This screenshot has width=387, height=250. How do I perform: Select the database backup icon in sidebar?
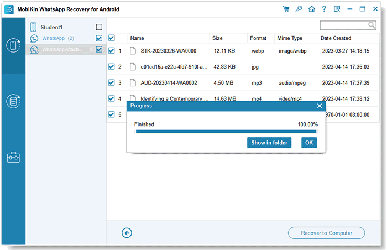[13, 101]
